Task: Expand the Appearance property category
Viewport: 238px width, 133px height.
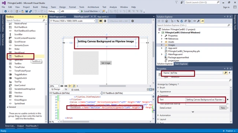Action: (x=158, y=91)
